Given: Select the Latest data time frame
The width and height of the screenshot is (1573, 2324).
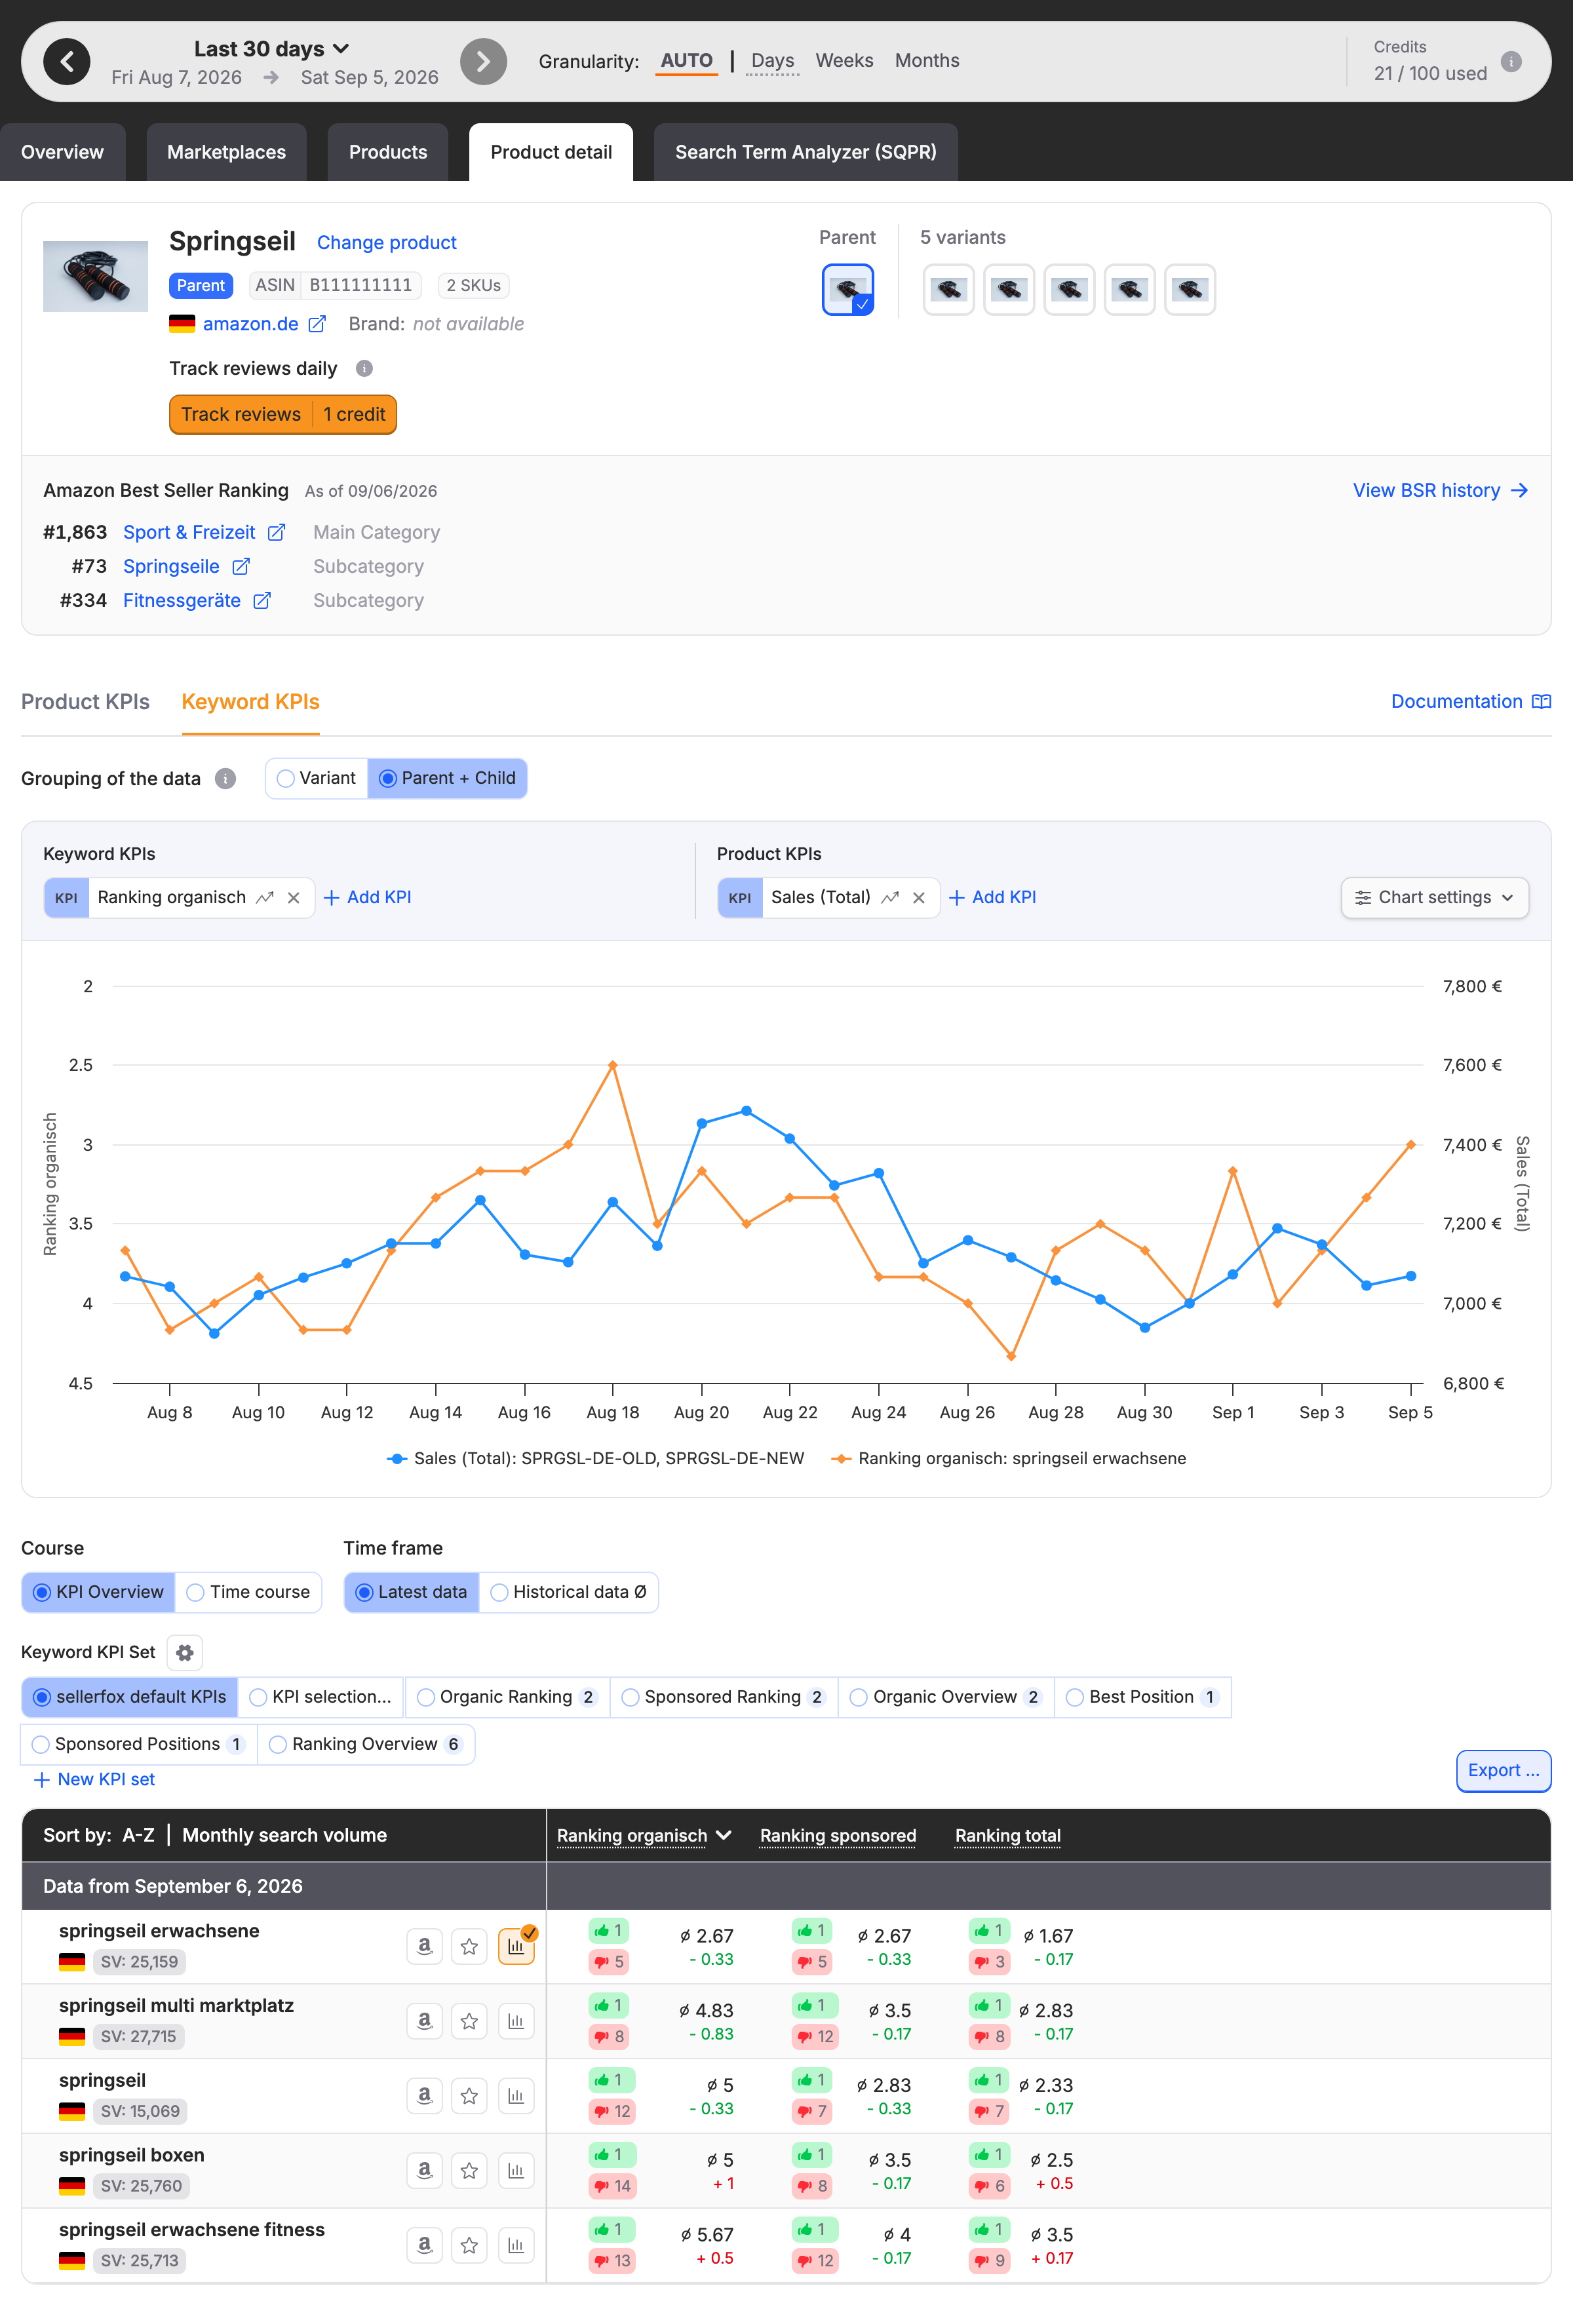Looking at the screenshot, I should pyautogui.click(x=411, y=1593).
